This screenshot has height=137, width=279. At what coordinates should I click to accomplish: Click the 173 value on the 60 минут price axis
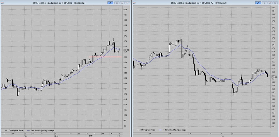(x=273, y=38)
